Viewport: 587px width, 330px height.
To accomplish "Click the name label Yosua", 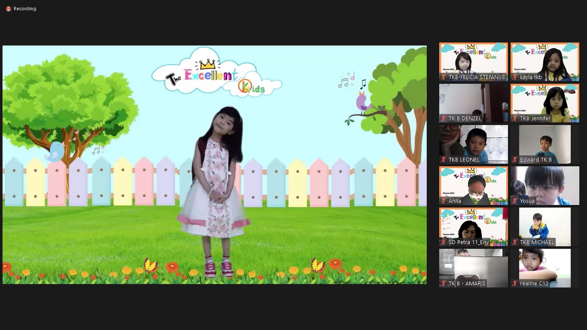I will coord(527,201).
